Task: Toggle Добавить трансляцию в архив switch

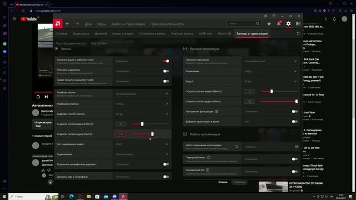Action: coord(294,122)
